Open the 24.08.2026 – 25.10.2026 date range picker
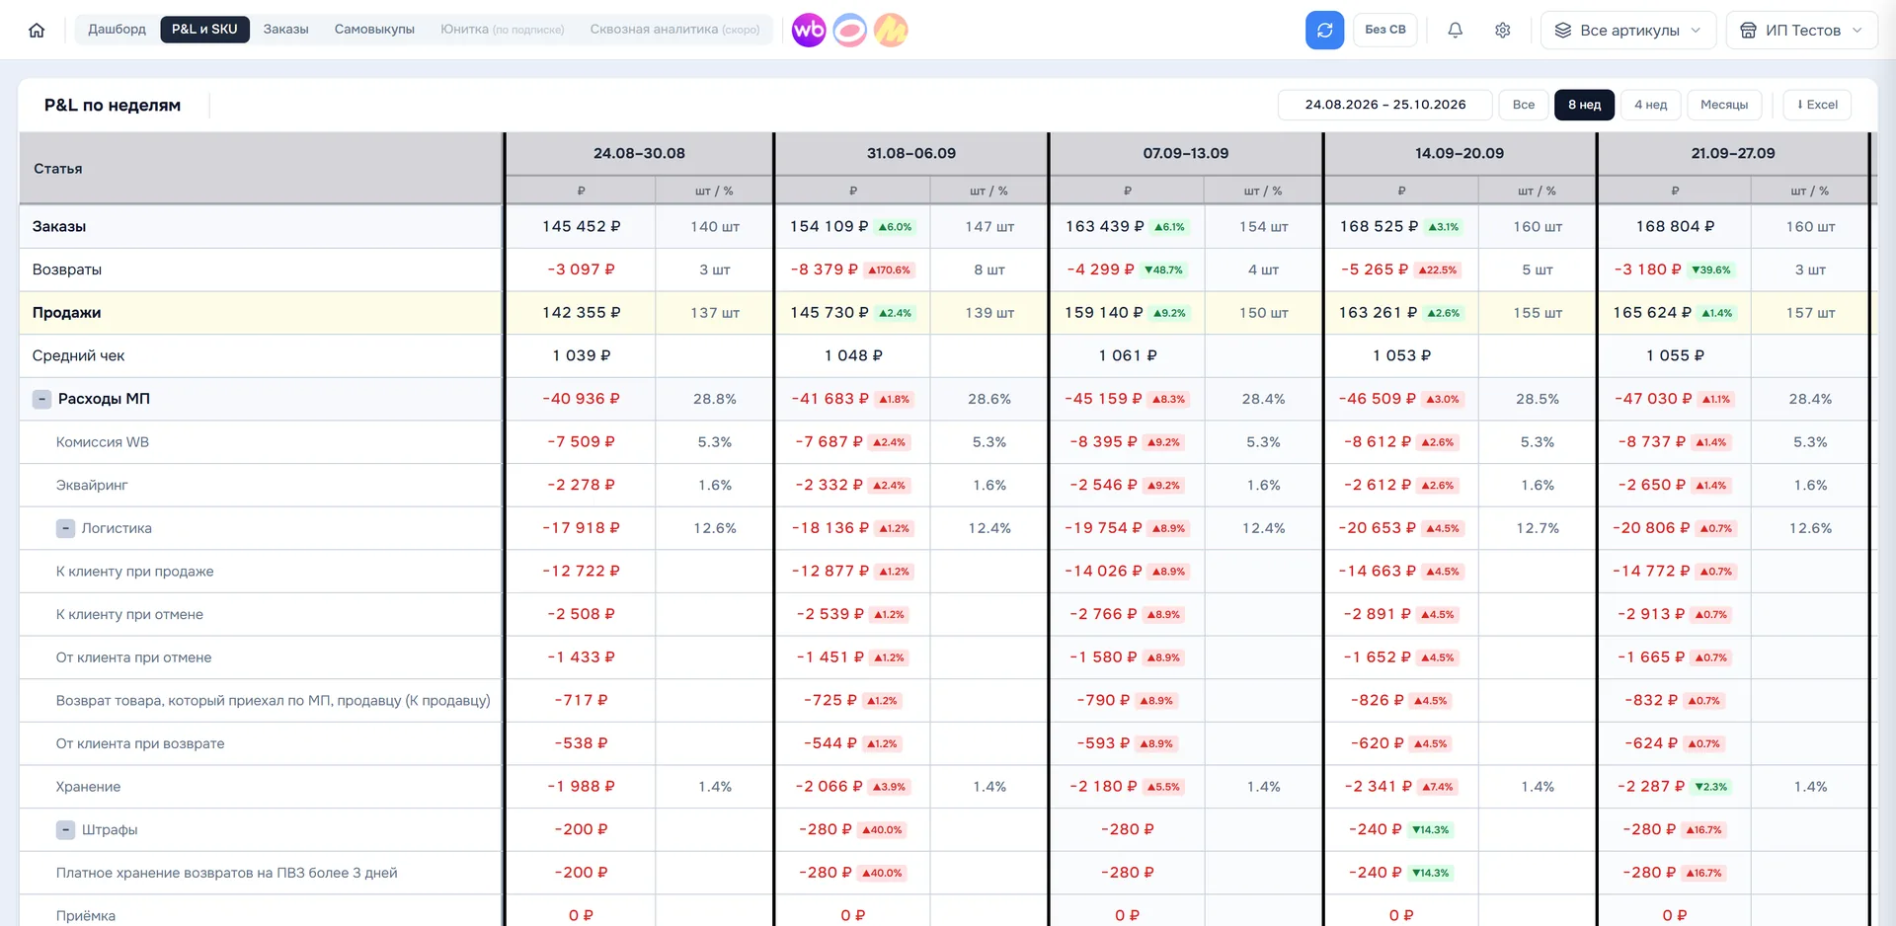The height and width of the screenshot is (926, 1896). point(1384,105)
